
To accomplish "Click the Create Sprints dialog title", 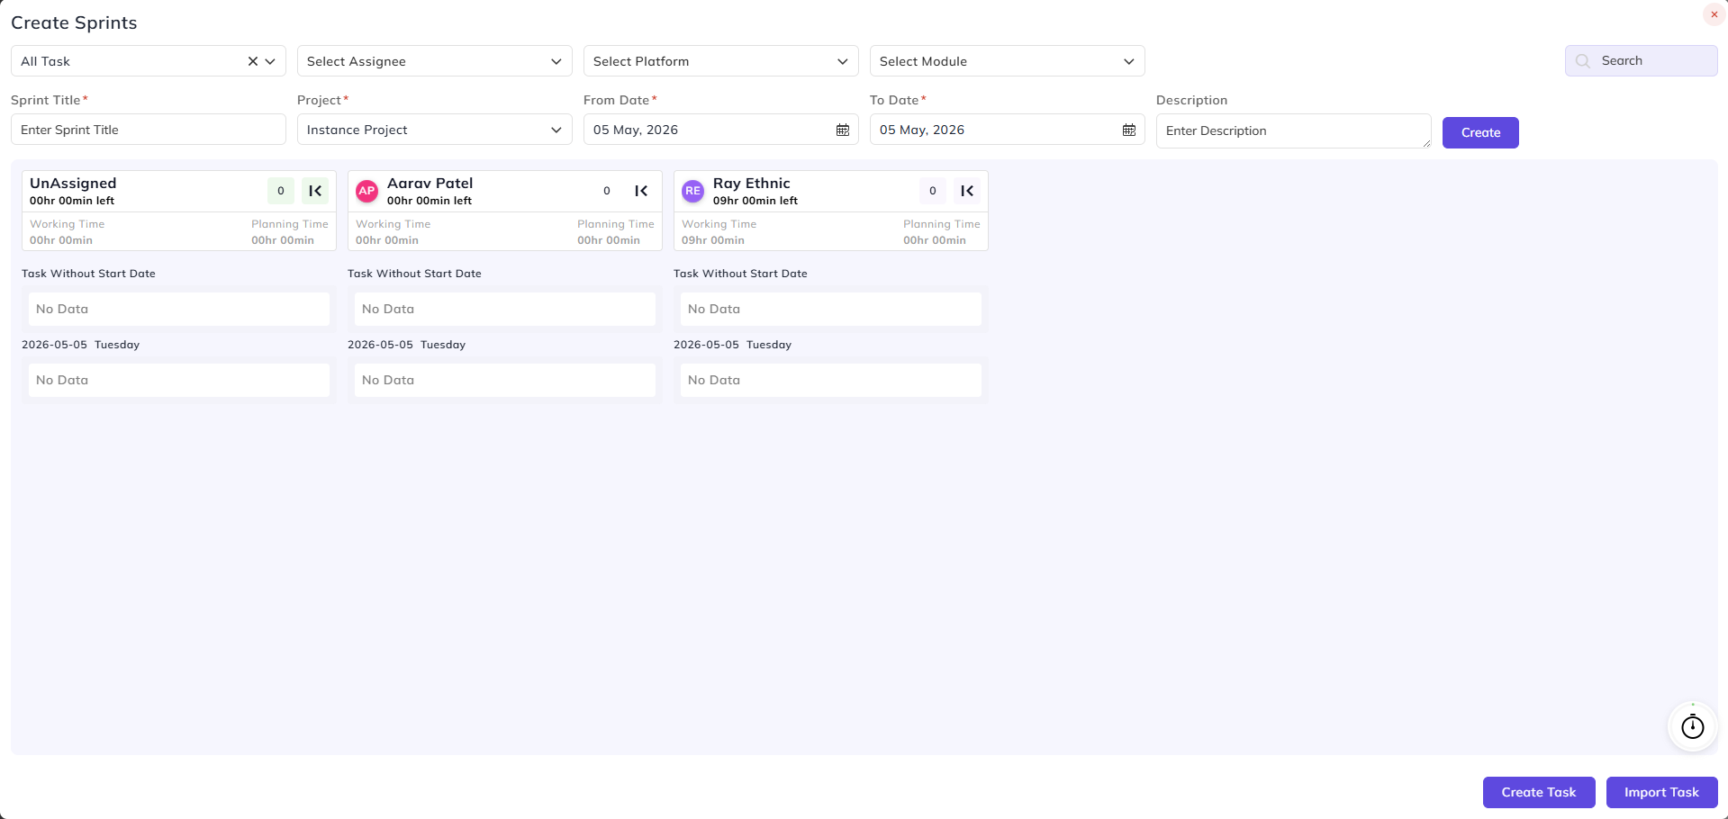I will (x=74, y=22).
